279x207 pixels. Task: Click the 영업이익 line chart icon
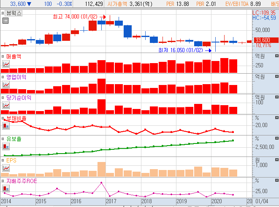coord(6,85)
